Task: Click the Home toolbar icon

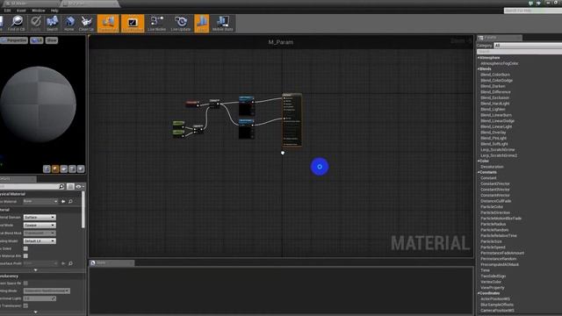Action: point(69,24)
